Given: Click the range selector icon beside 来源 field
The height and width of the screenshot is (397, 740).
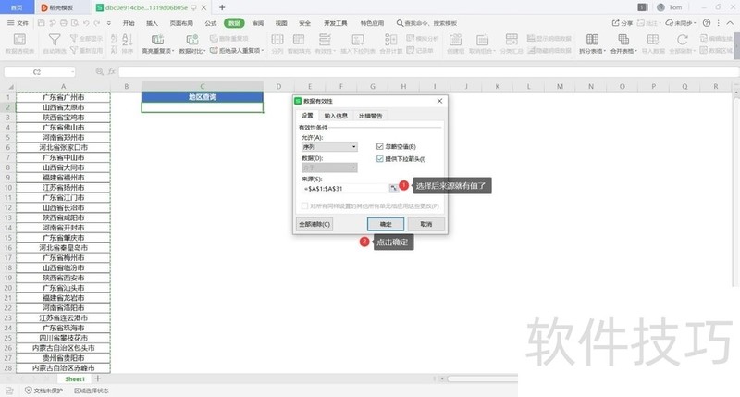Looking at the screenshot, I should [x=393, y=189].
